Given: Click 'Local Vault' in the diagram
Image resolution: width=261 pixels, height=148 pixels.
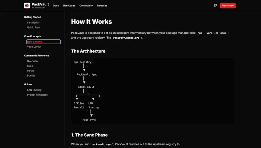Looking at the screenshot, I should click(86, 87).
